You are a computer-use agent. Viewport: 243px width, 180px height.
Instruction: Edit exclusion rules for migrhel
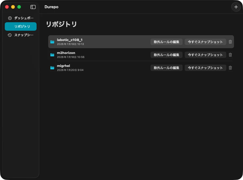(x=166, y=68)
